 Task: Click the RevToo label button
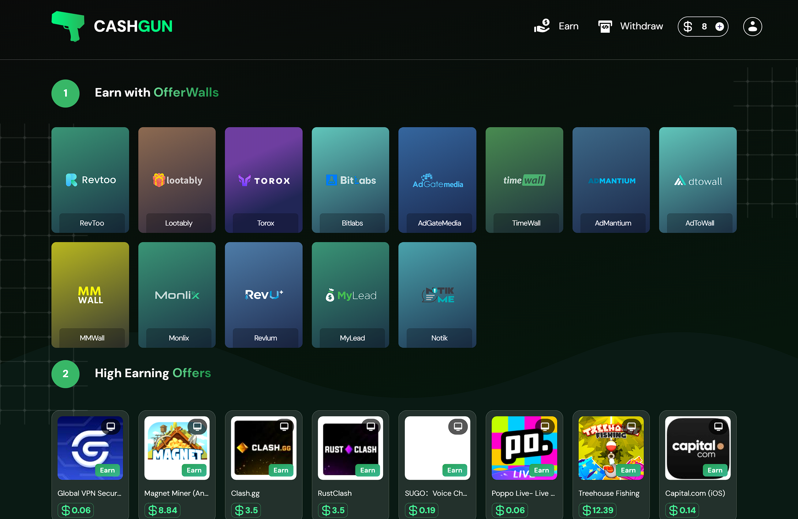click(x=92, y=223)
